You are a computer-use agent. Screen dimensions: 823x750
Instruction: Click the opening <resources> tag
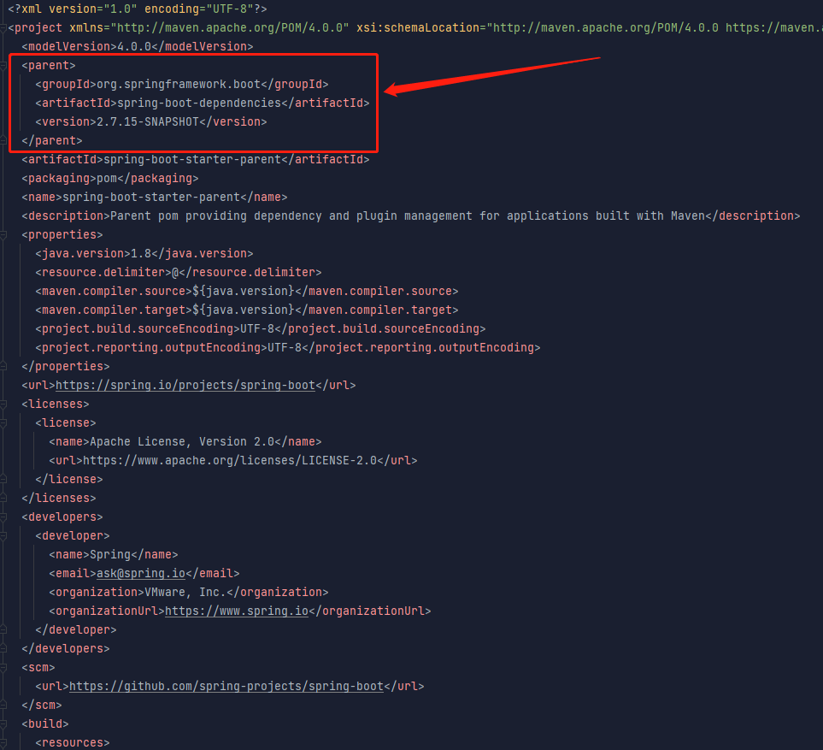click(73, 742)
